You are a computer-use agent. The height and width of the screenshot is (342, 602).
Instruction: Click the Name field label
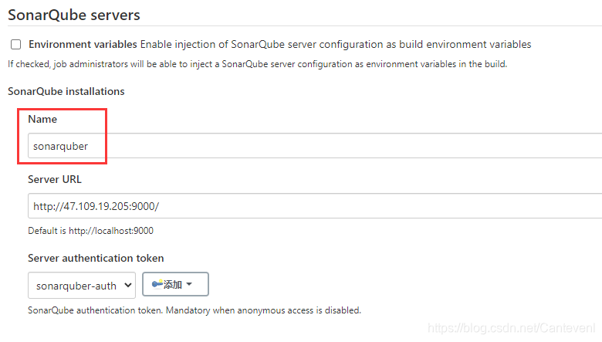pos(42,119)
